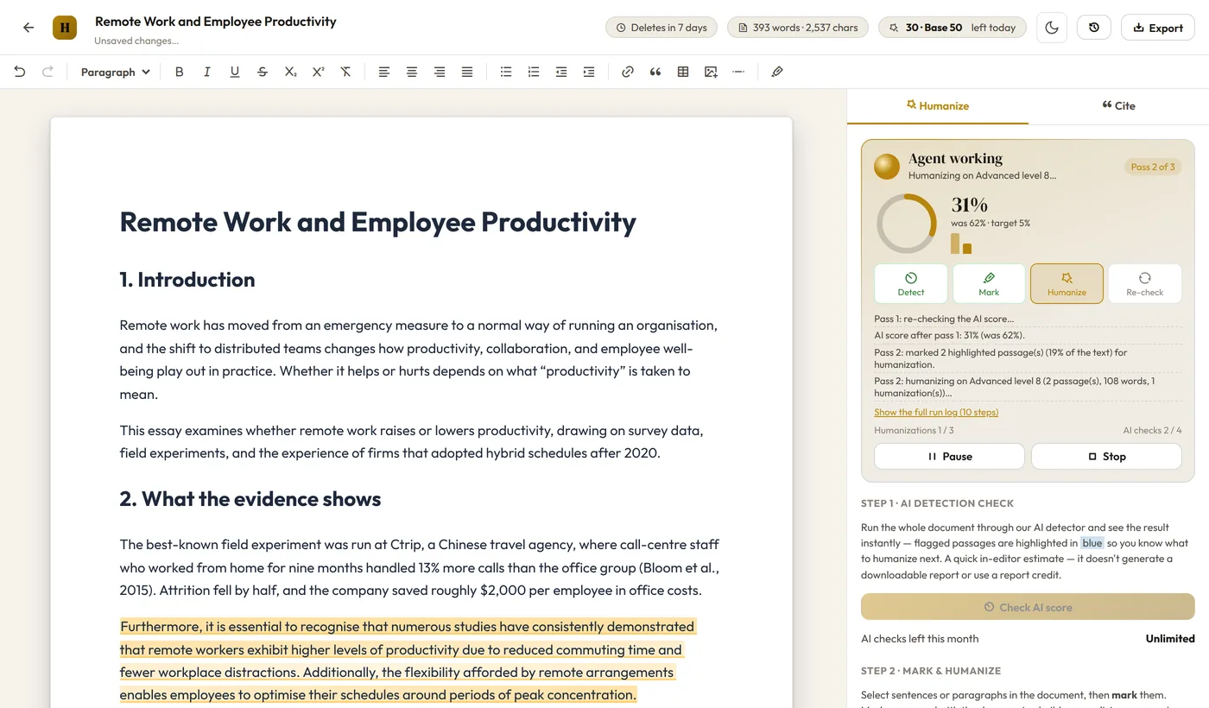The height and width of the screenshot is (708, 1209).
Task: Insert an image
Action: [711, 72]
